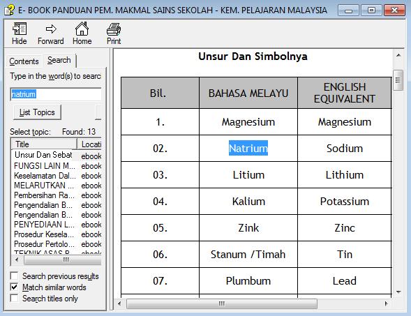Click the highlighted Natrium cell
The height and width of the screenshot is (316, 411).
pos(248,149)
